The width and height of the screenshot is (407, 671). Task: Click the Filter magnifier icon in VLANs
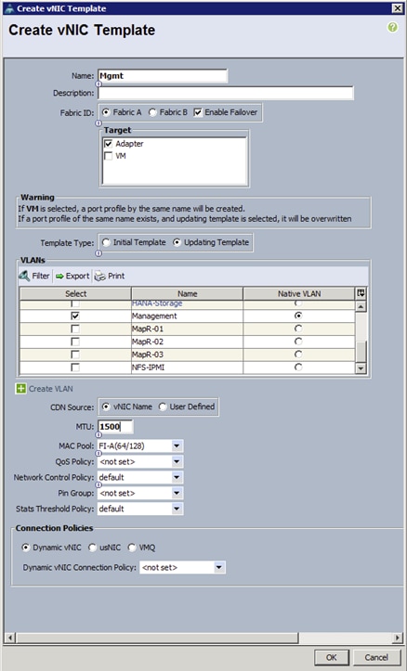24,276
